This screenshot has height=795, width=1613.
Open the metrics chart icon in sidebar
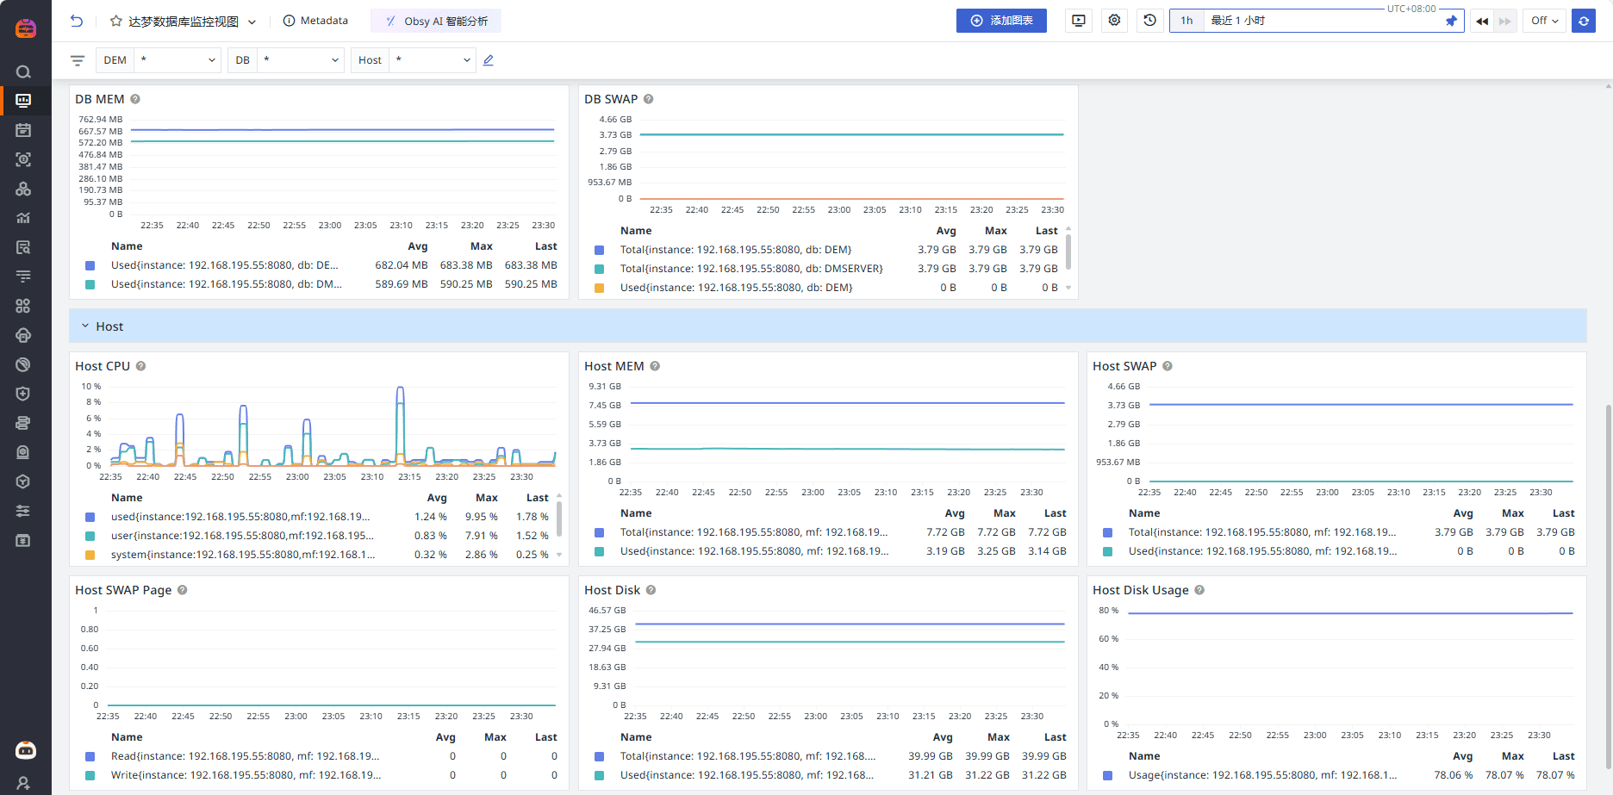[x=23, y=218]
